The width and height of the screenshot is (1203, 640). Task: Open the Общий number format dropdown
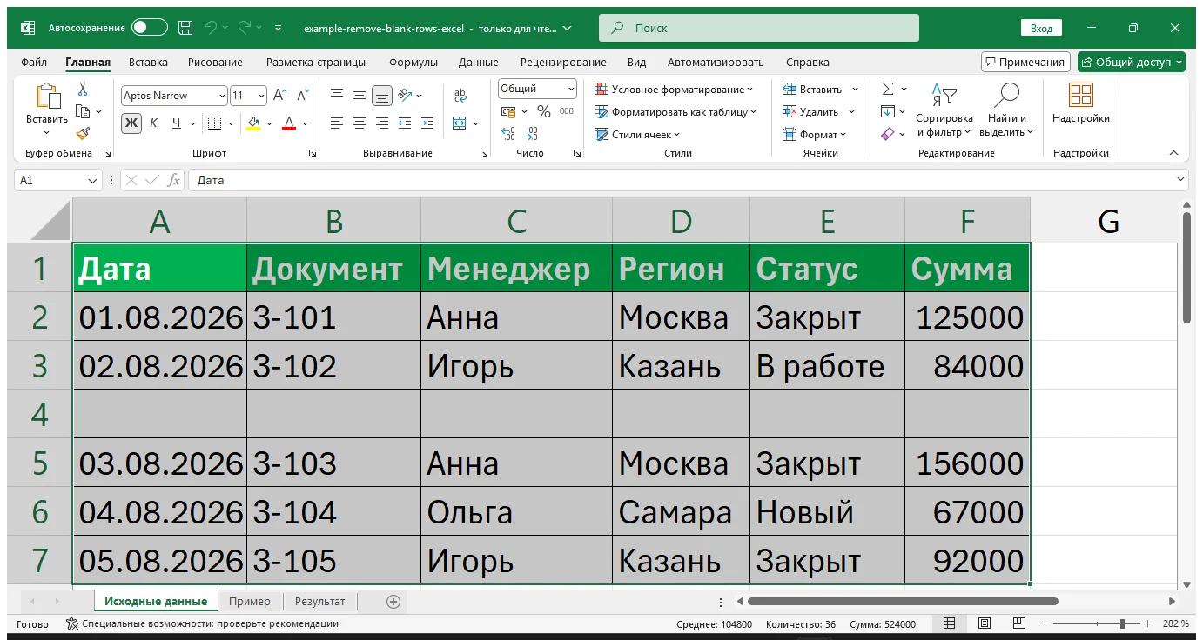571,89
